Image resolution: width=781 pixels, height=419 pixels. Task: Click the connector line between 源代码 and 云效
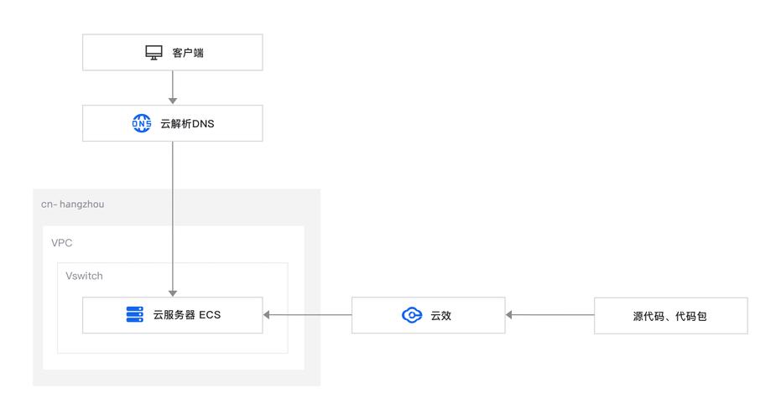pos(553,314)
